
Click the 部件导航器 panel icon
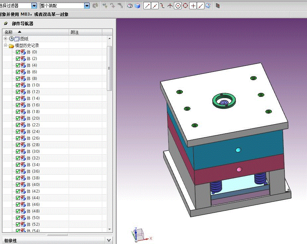[6, 24]
